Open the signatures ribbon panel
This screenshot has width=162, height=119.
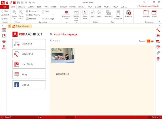158,59
